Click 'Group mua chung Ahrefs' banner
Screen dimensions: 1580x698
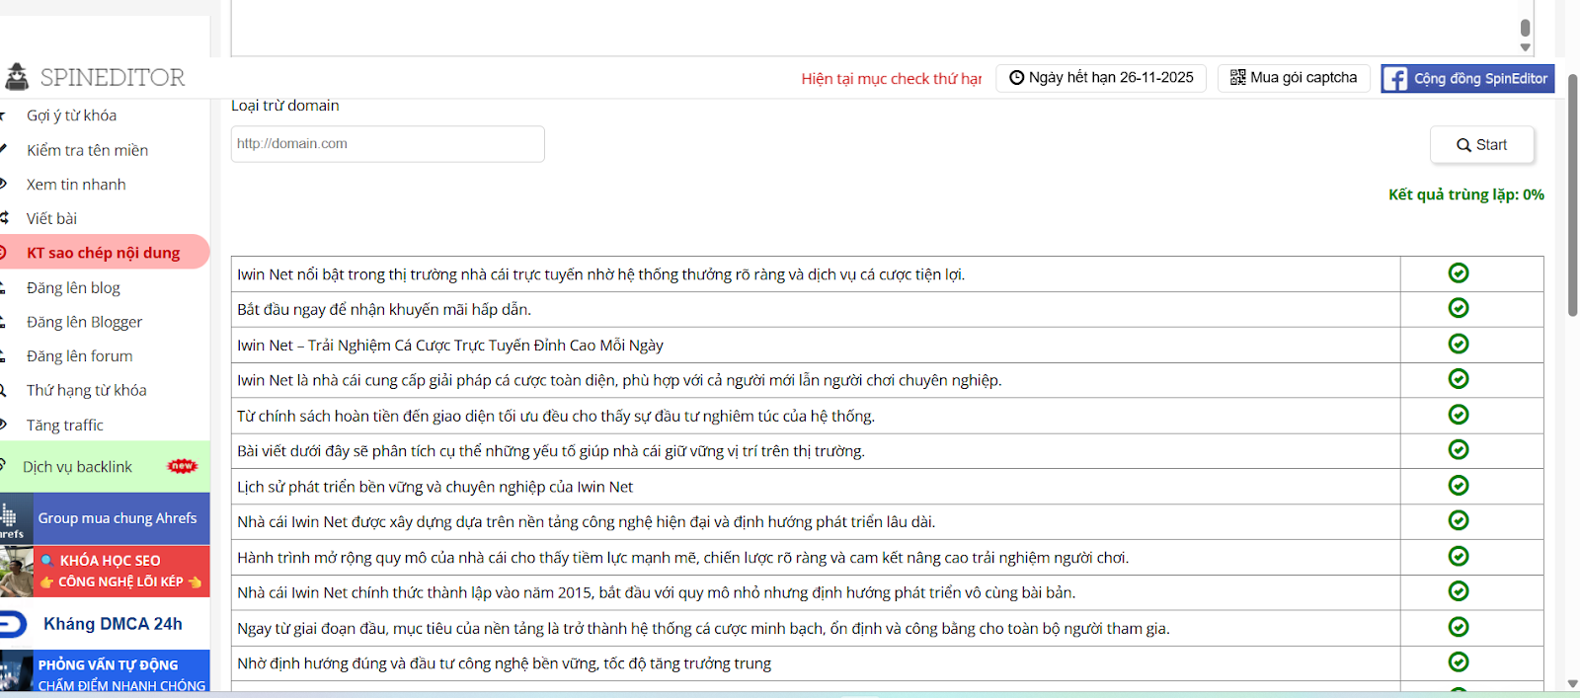[x=117, y=518]
